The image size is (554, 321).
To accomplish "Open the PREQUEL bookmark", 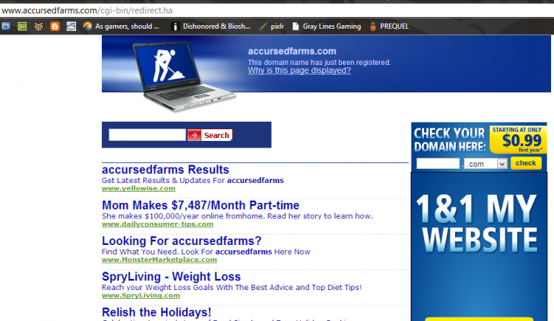I will [388, 27].
